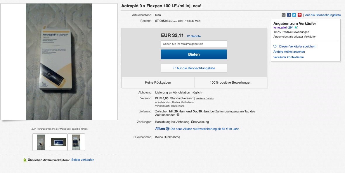
Task: Pin the listing on Pinterest
Action: pyautogui.click(x=299, y=15)
